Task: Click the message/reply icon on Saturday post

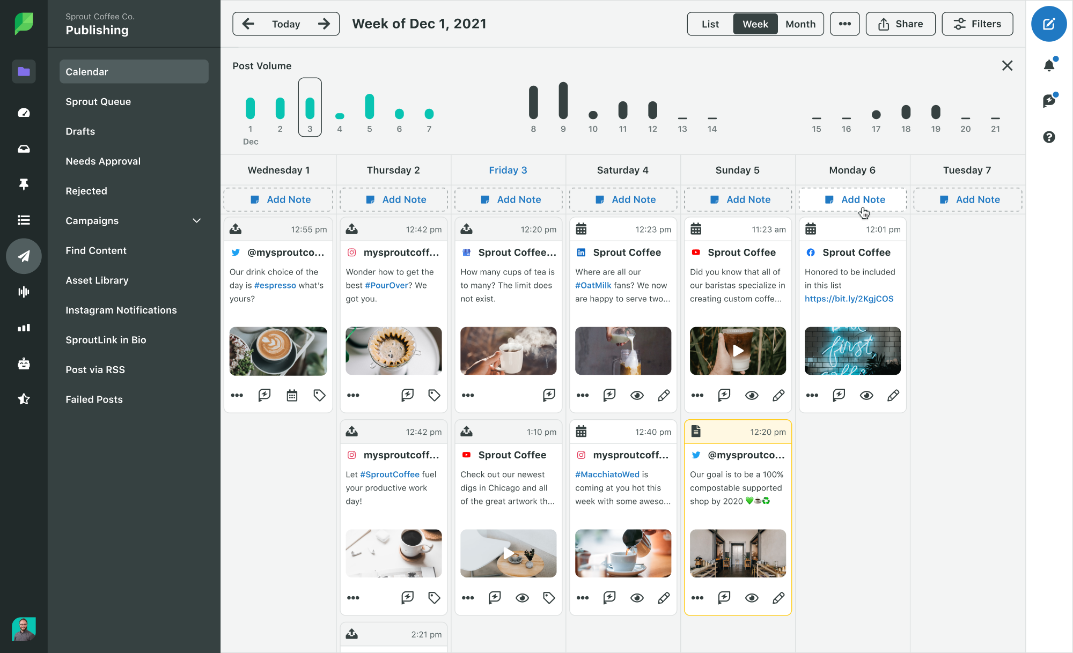Action: 610,395
